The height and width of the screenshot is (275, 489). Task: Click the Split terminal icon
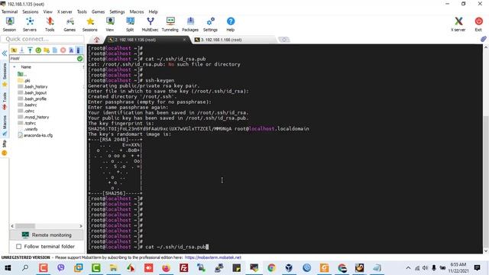click(x=130, y=24)
